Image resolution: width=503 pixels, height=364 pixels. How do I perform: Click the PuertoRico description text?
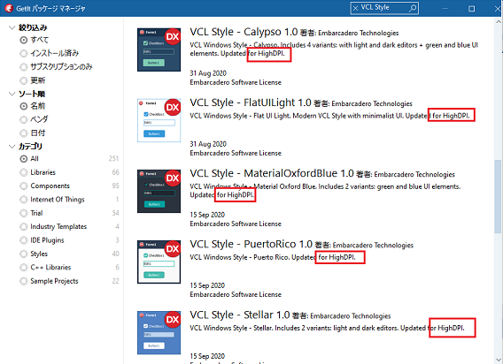(273, 257)
